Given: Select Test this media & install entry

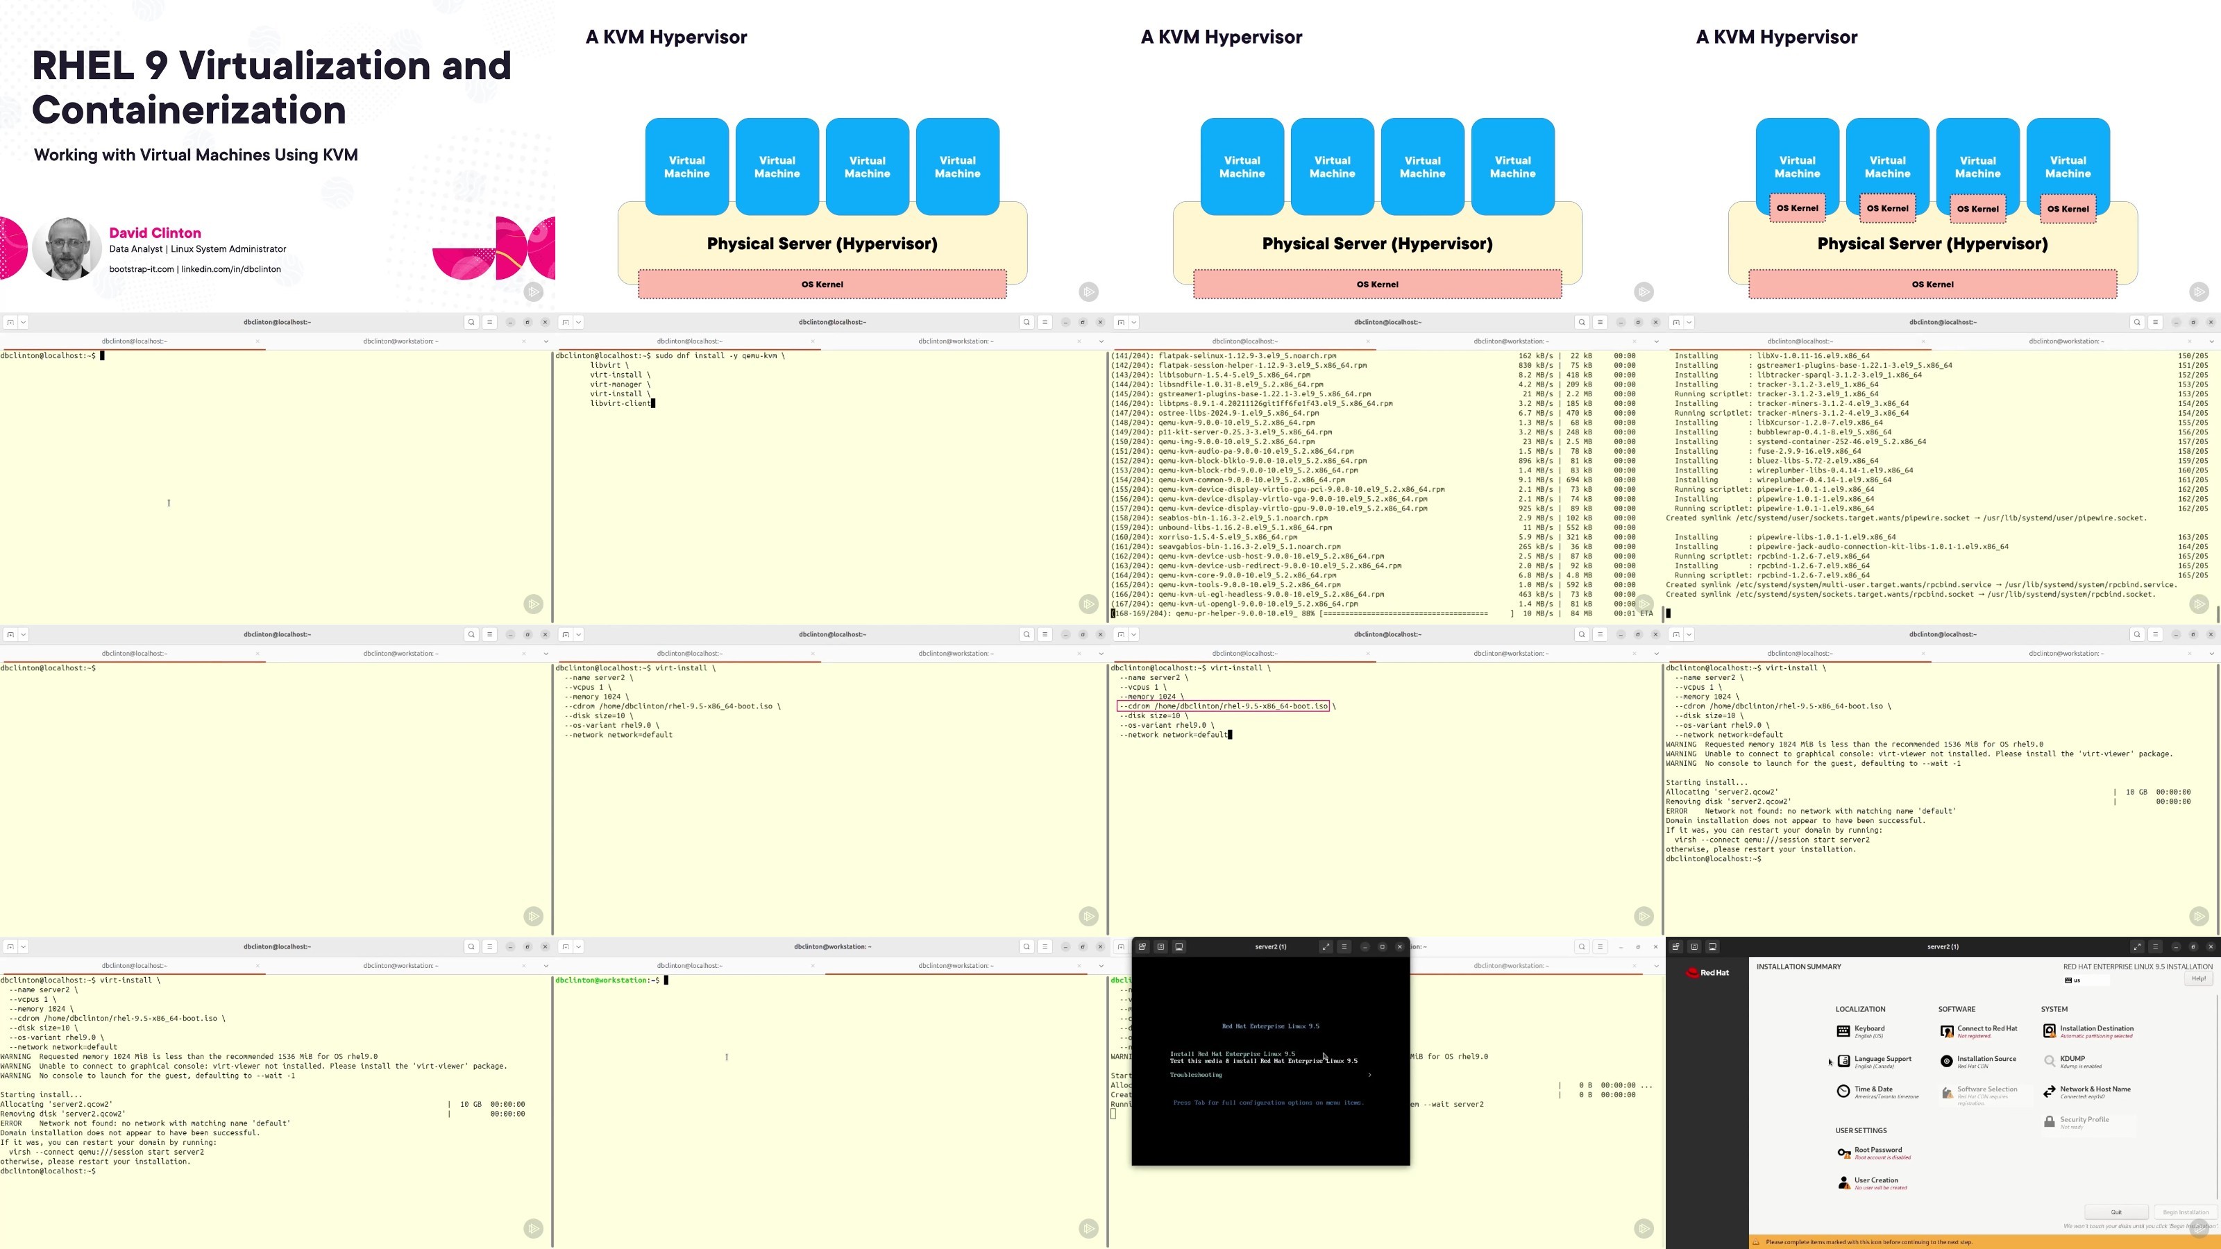Looking at the screenshot, I should pyautogui.click(x=1263, y=1061).
